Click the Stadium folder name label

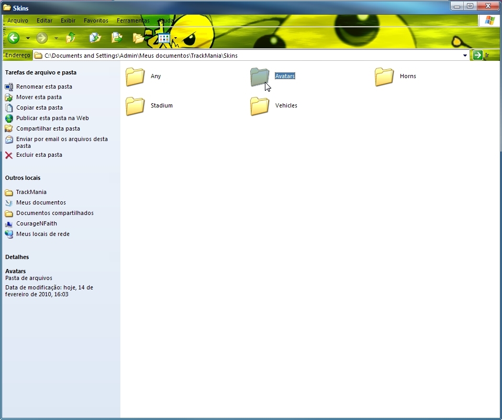161,105
